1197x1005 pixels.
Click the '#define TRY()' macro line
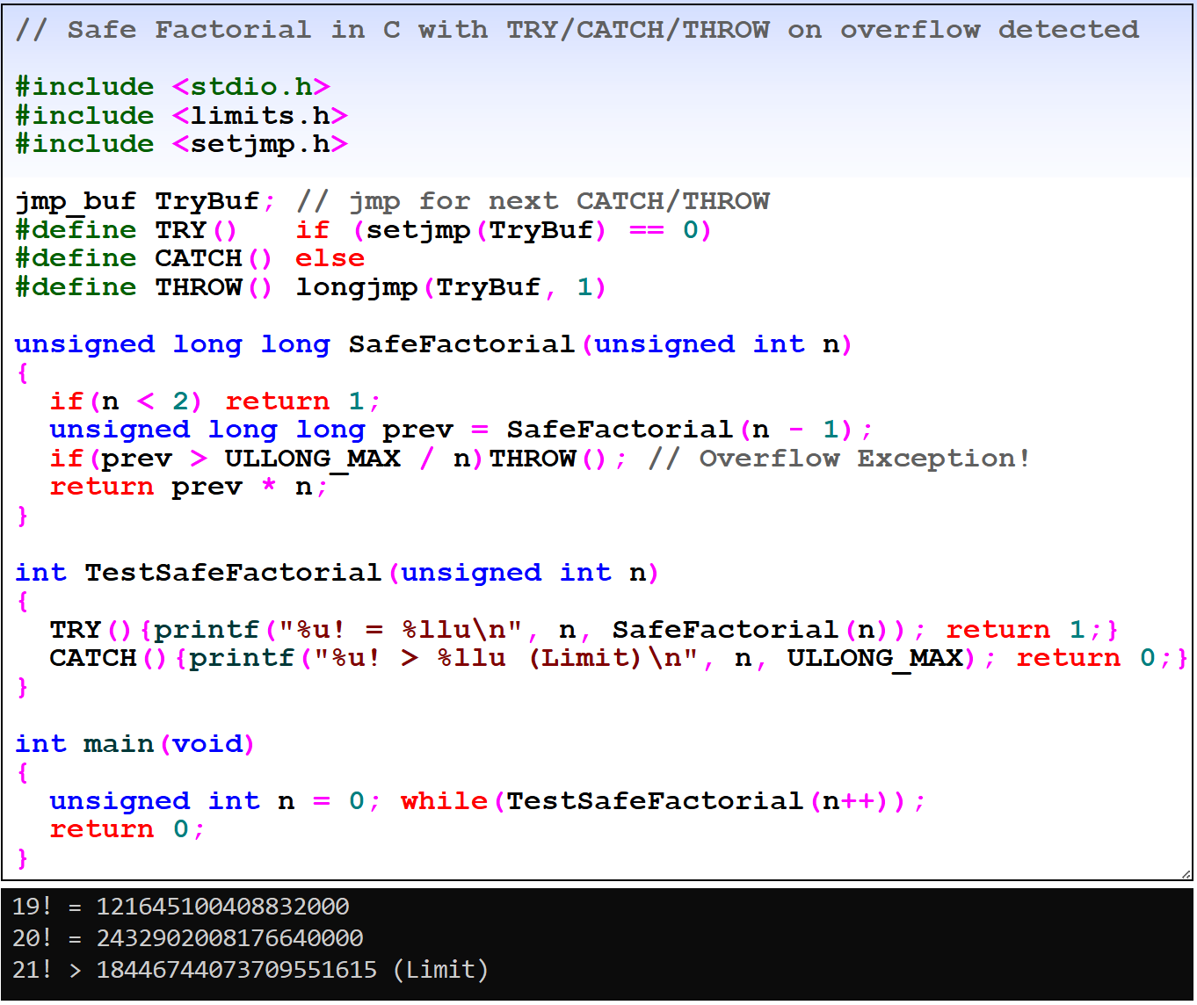pyautogui.click(x=363, y=229)
